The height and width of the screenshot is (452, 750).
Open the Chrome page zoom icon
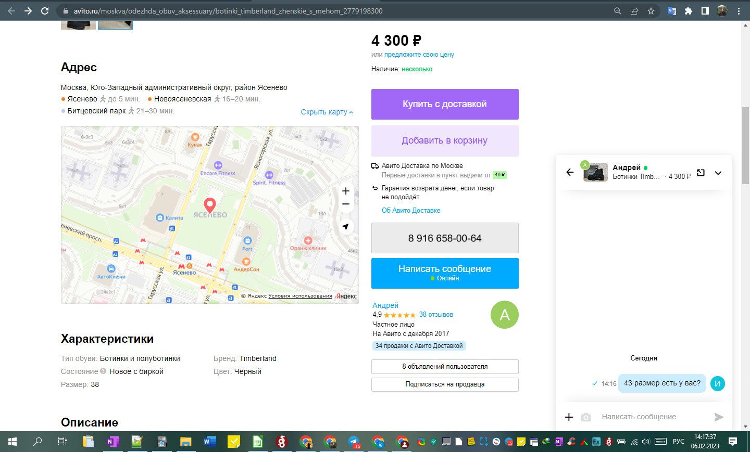click(x=618, y=11)
